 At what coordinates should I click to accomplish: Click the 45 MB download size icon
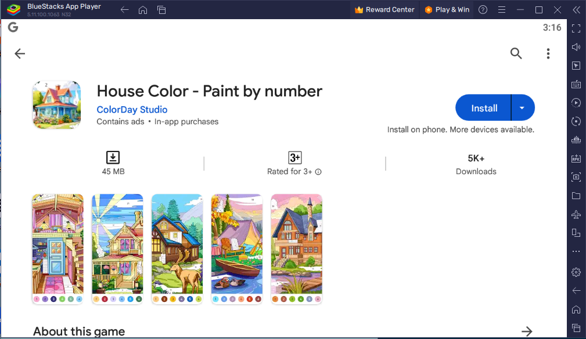[x=113, y=157]
